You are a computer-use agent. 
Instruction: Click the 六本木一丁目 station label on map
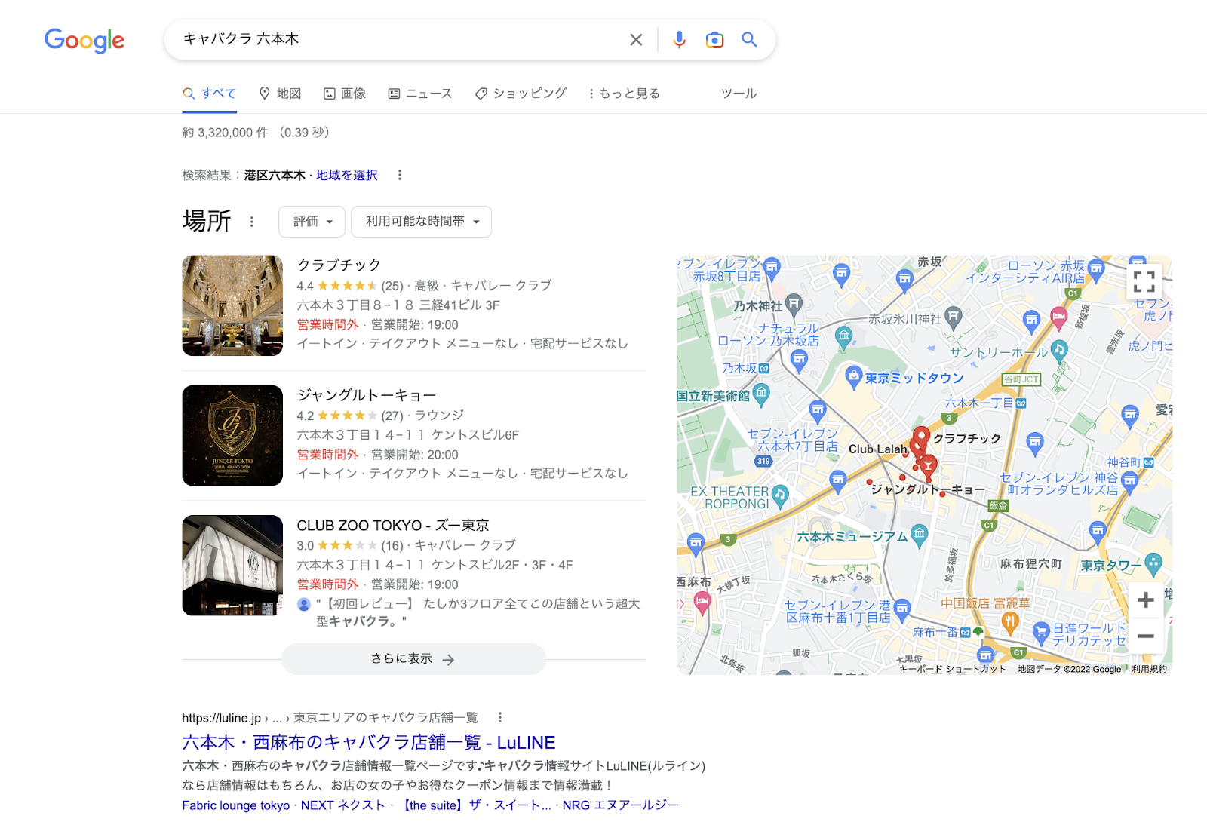coord(979,403)
